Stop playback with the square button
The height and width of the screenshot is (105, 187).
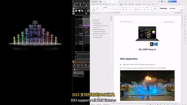(x=85, y=11)
